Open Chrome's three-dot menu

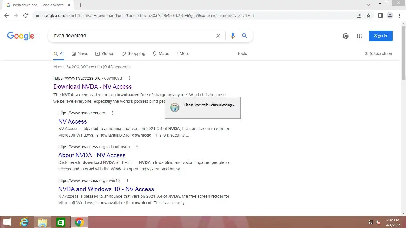click(x=399, y=15)
